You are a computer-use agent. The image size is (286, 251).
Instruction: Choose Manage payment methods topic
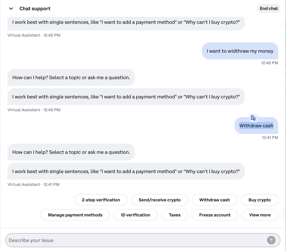coord(75,215)
